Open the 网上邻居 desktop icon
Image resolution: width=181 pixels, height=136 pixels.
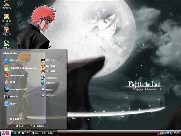pos(7,31)
